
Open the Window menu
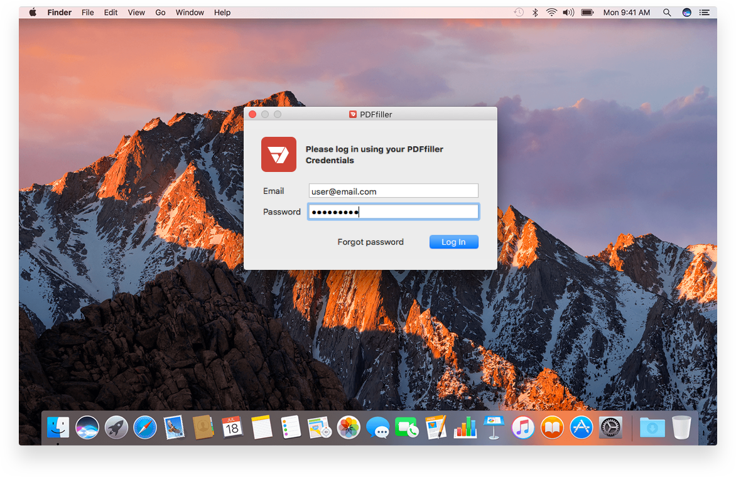190,13
